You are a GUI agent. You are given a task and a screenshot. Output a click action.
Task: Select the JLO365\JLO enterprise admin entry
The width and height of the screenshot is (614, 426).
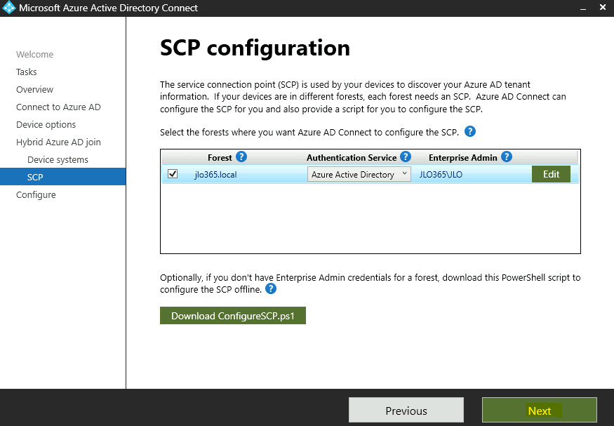click(441, 175)
